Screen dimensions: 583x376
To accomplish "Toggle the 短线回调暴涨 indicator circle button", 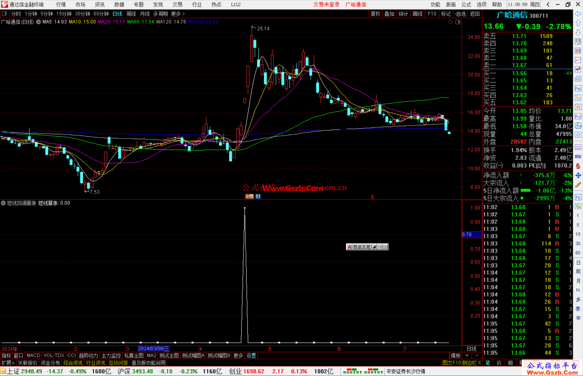I will pyautogui.click(x=3, y=203).
